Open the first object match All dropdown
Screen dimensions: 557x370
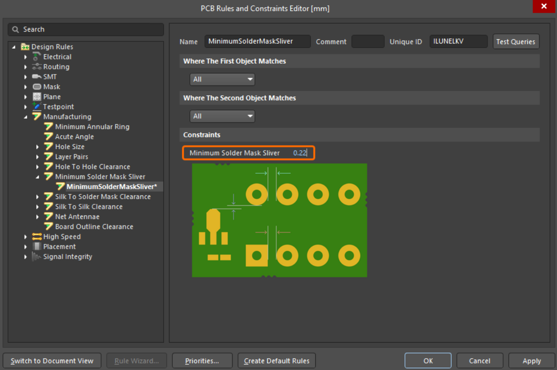point(222,79)
